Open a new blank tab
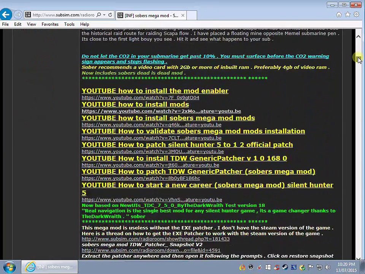 click(x=192, y=16)
